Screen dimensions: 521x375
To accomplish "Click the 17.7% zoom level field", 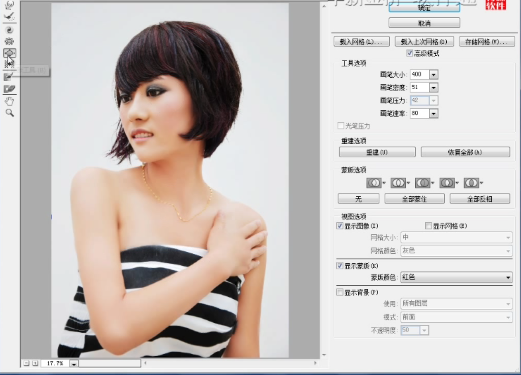I will click(55, 363).
